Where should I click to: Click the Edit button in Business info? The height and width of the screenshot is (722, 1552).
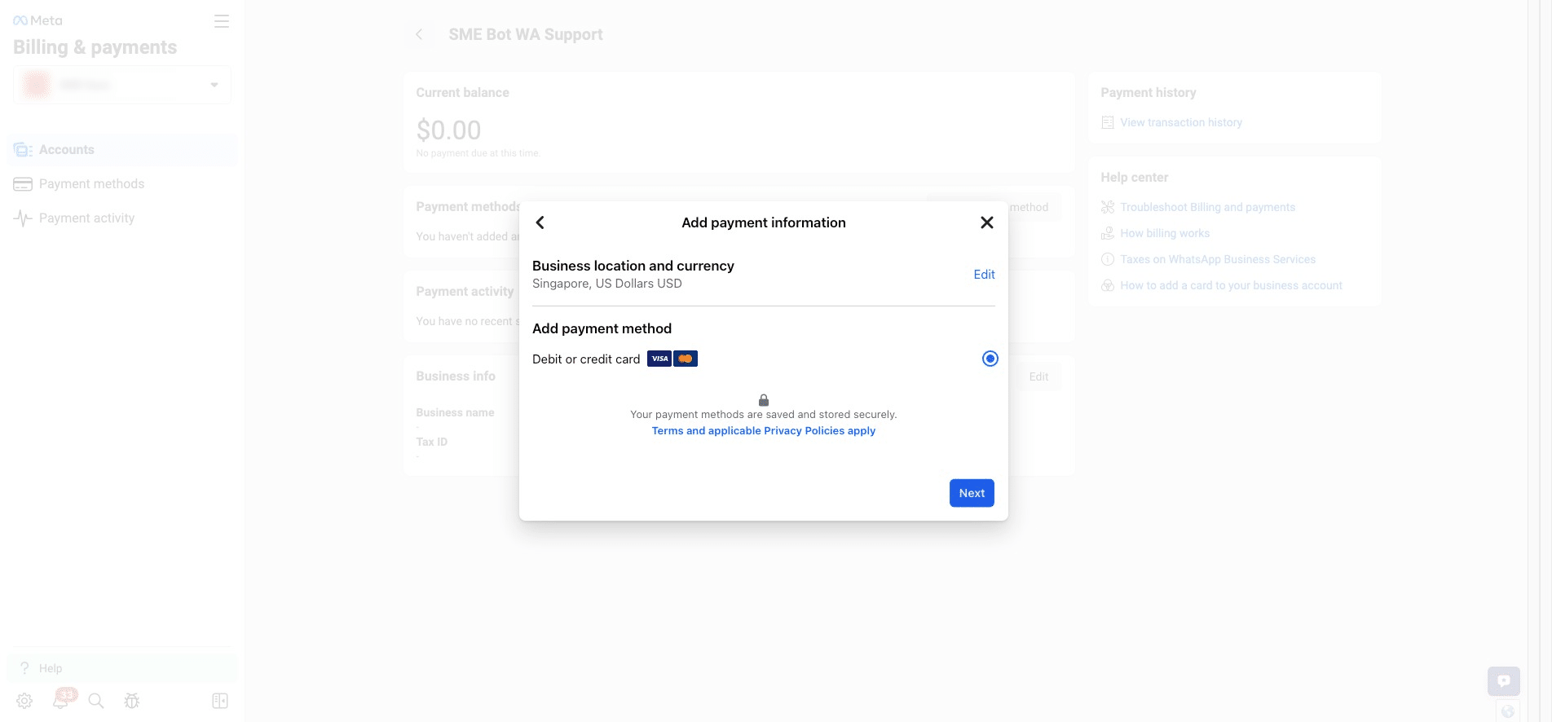tap(1038, 376)
